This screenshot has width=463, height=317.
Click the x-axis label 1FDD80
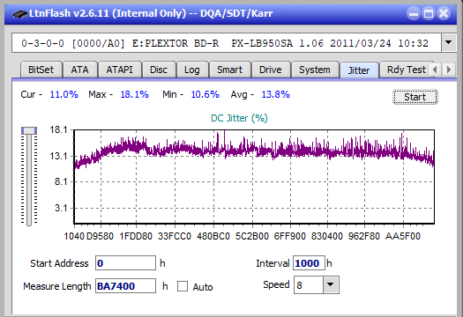136,236
